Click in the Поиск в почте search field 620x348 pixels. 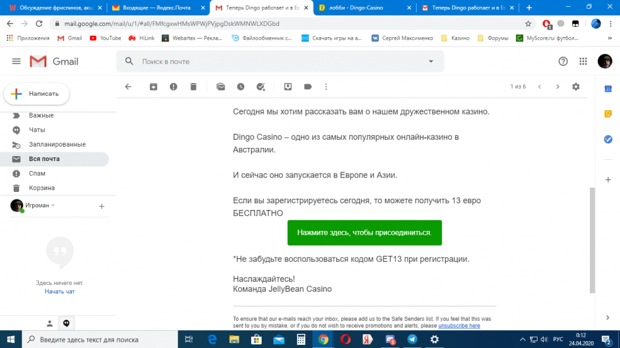click(x=279, y=61)
